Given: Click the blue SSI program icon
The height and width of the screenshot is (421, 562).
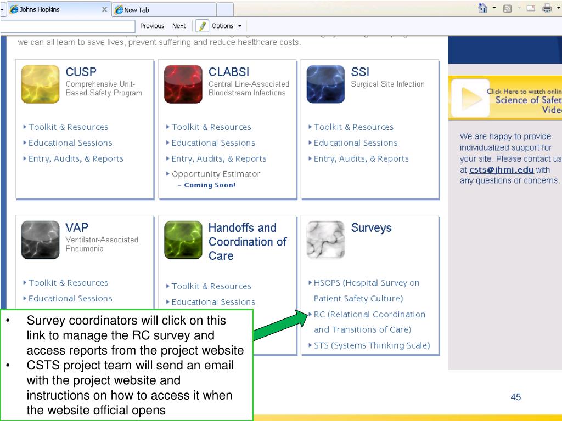Looking at the screenshot, I should point(325,84).
